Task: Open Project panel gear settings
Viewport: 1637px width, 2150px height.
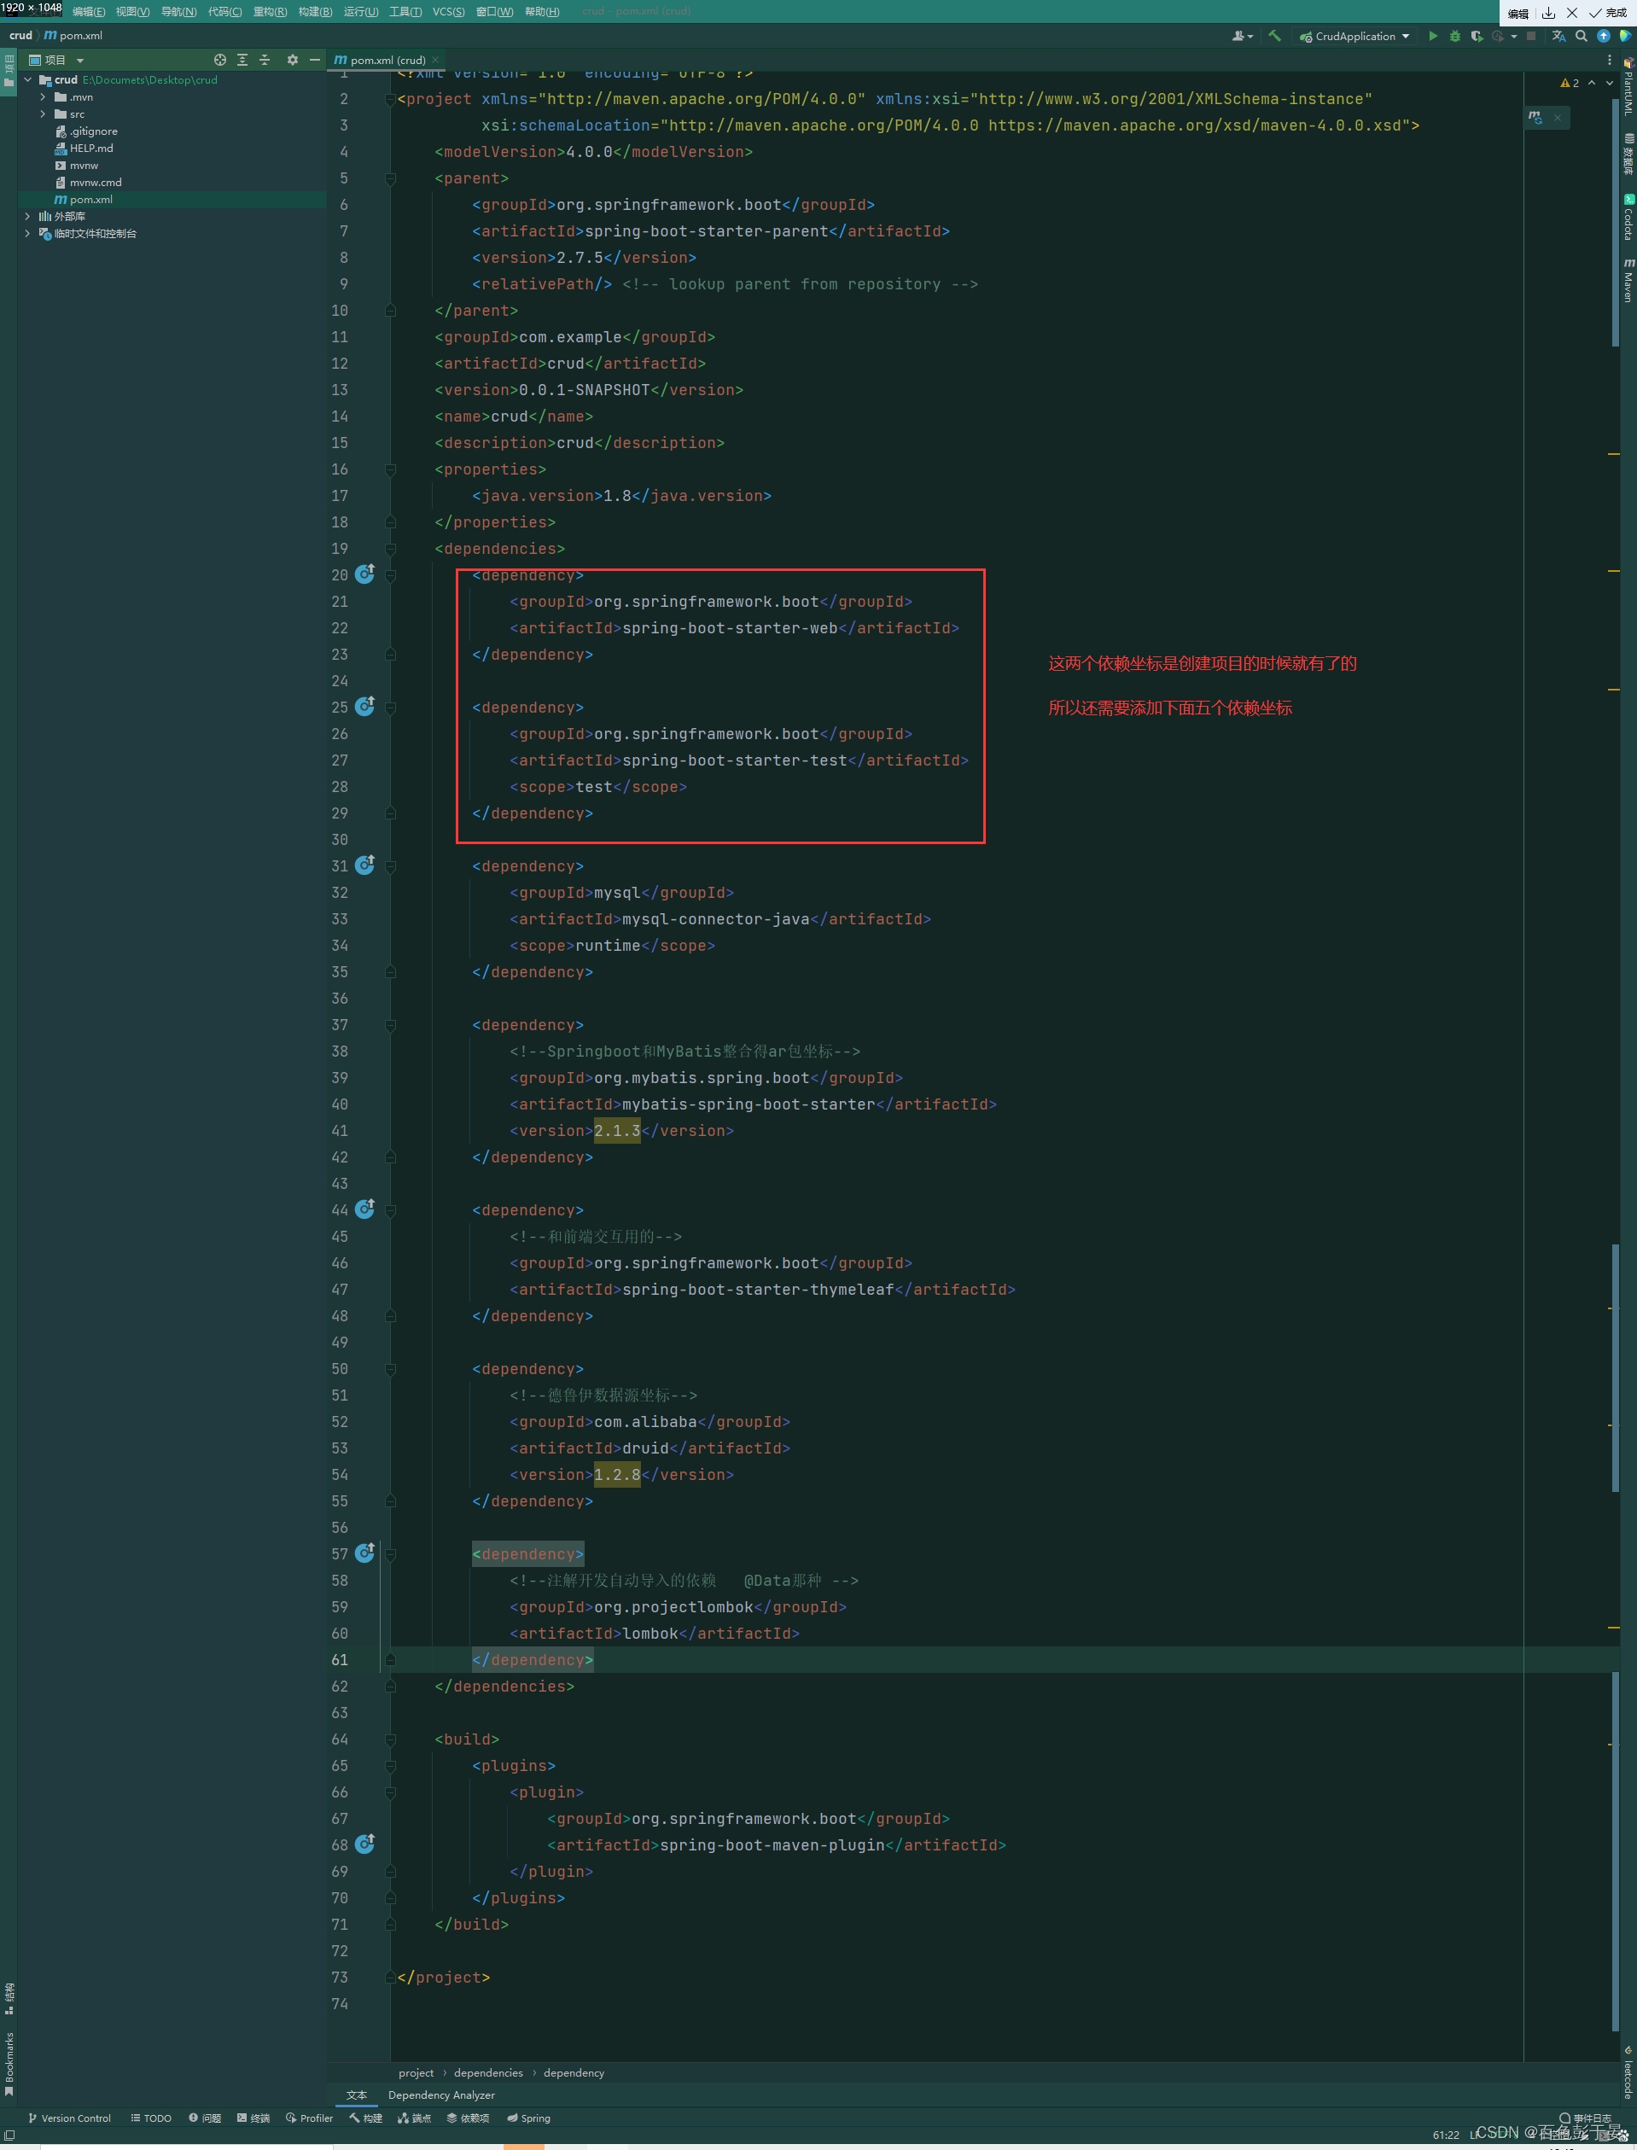Action: [x=292, y=60]
